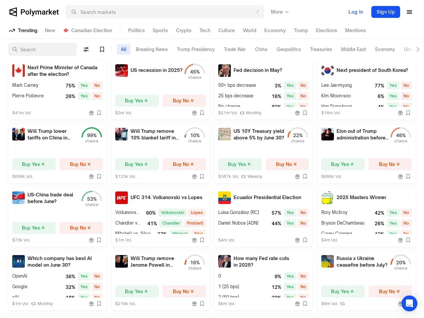Bookmark the Jerome Powell removal market

[202, 304]
